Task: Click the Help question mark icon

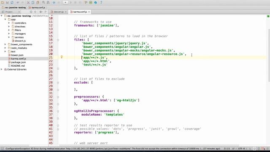Action: pos(101,3)
